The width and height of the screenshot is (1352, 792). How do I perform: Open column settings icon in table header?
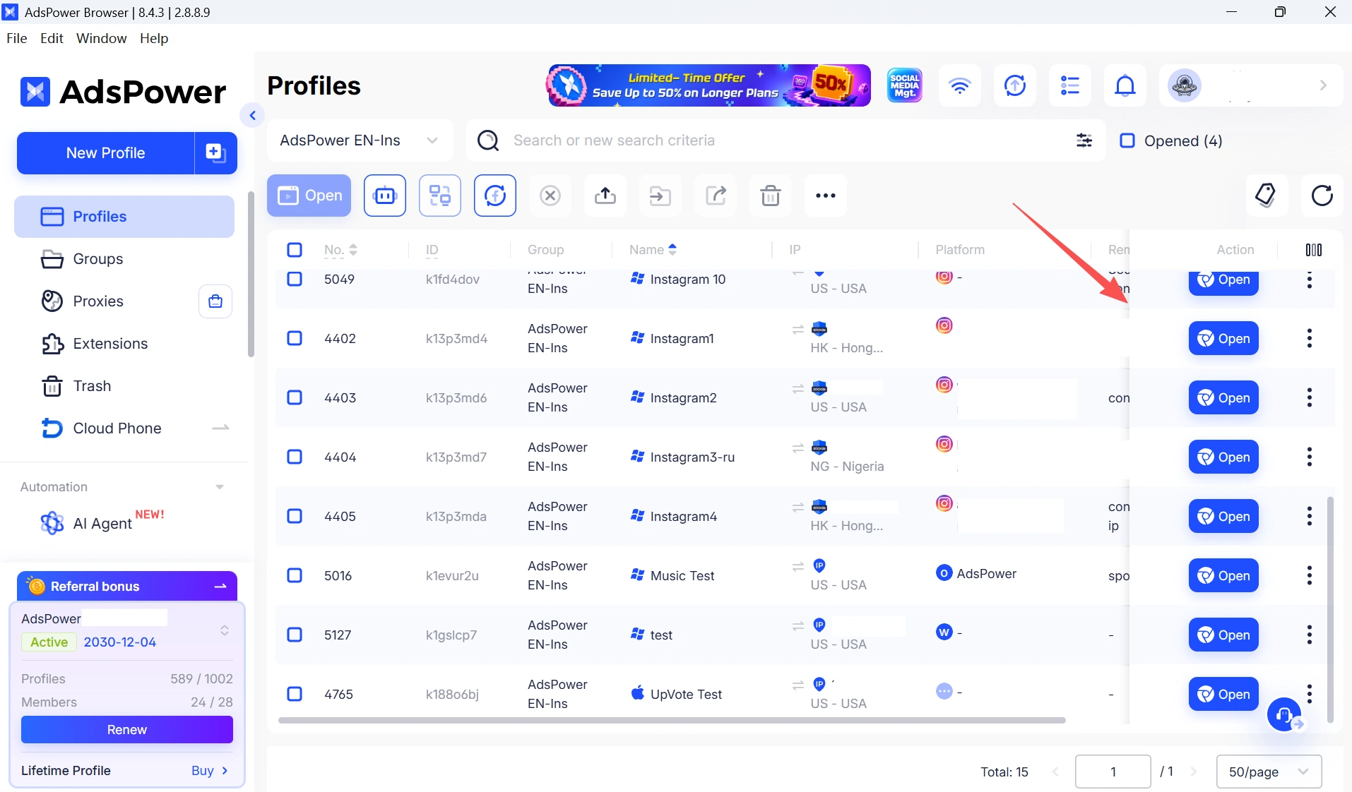pyautogui.click(x=1314, y=250)
